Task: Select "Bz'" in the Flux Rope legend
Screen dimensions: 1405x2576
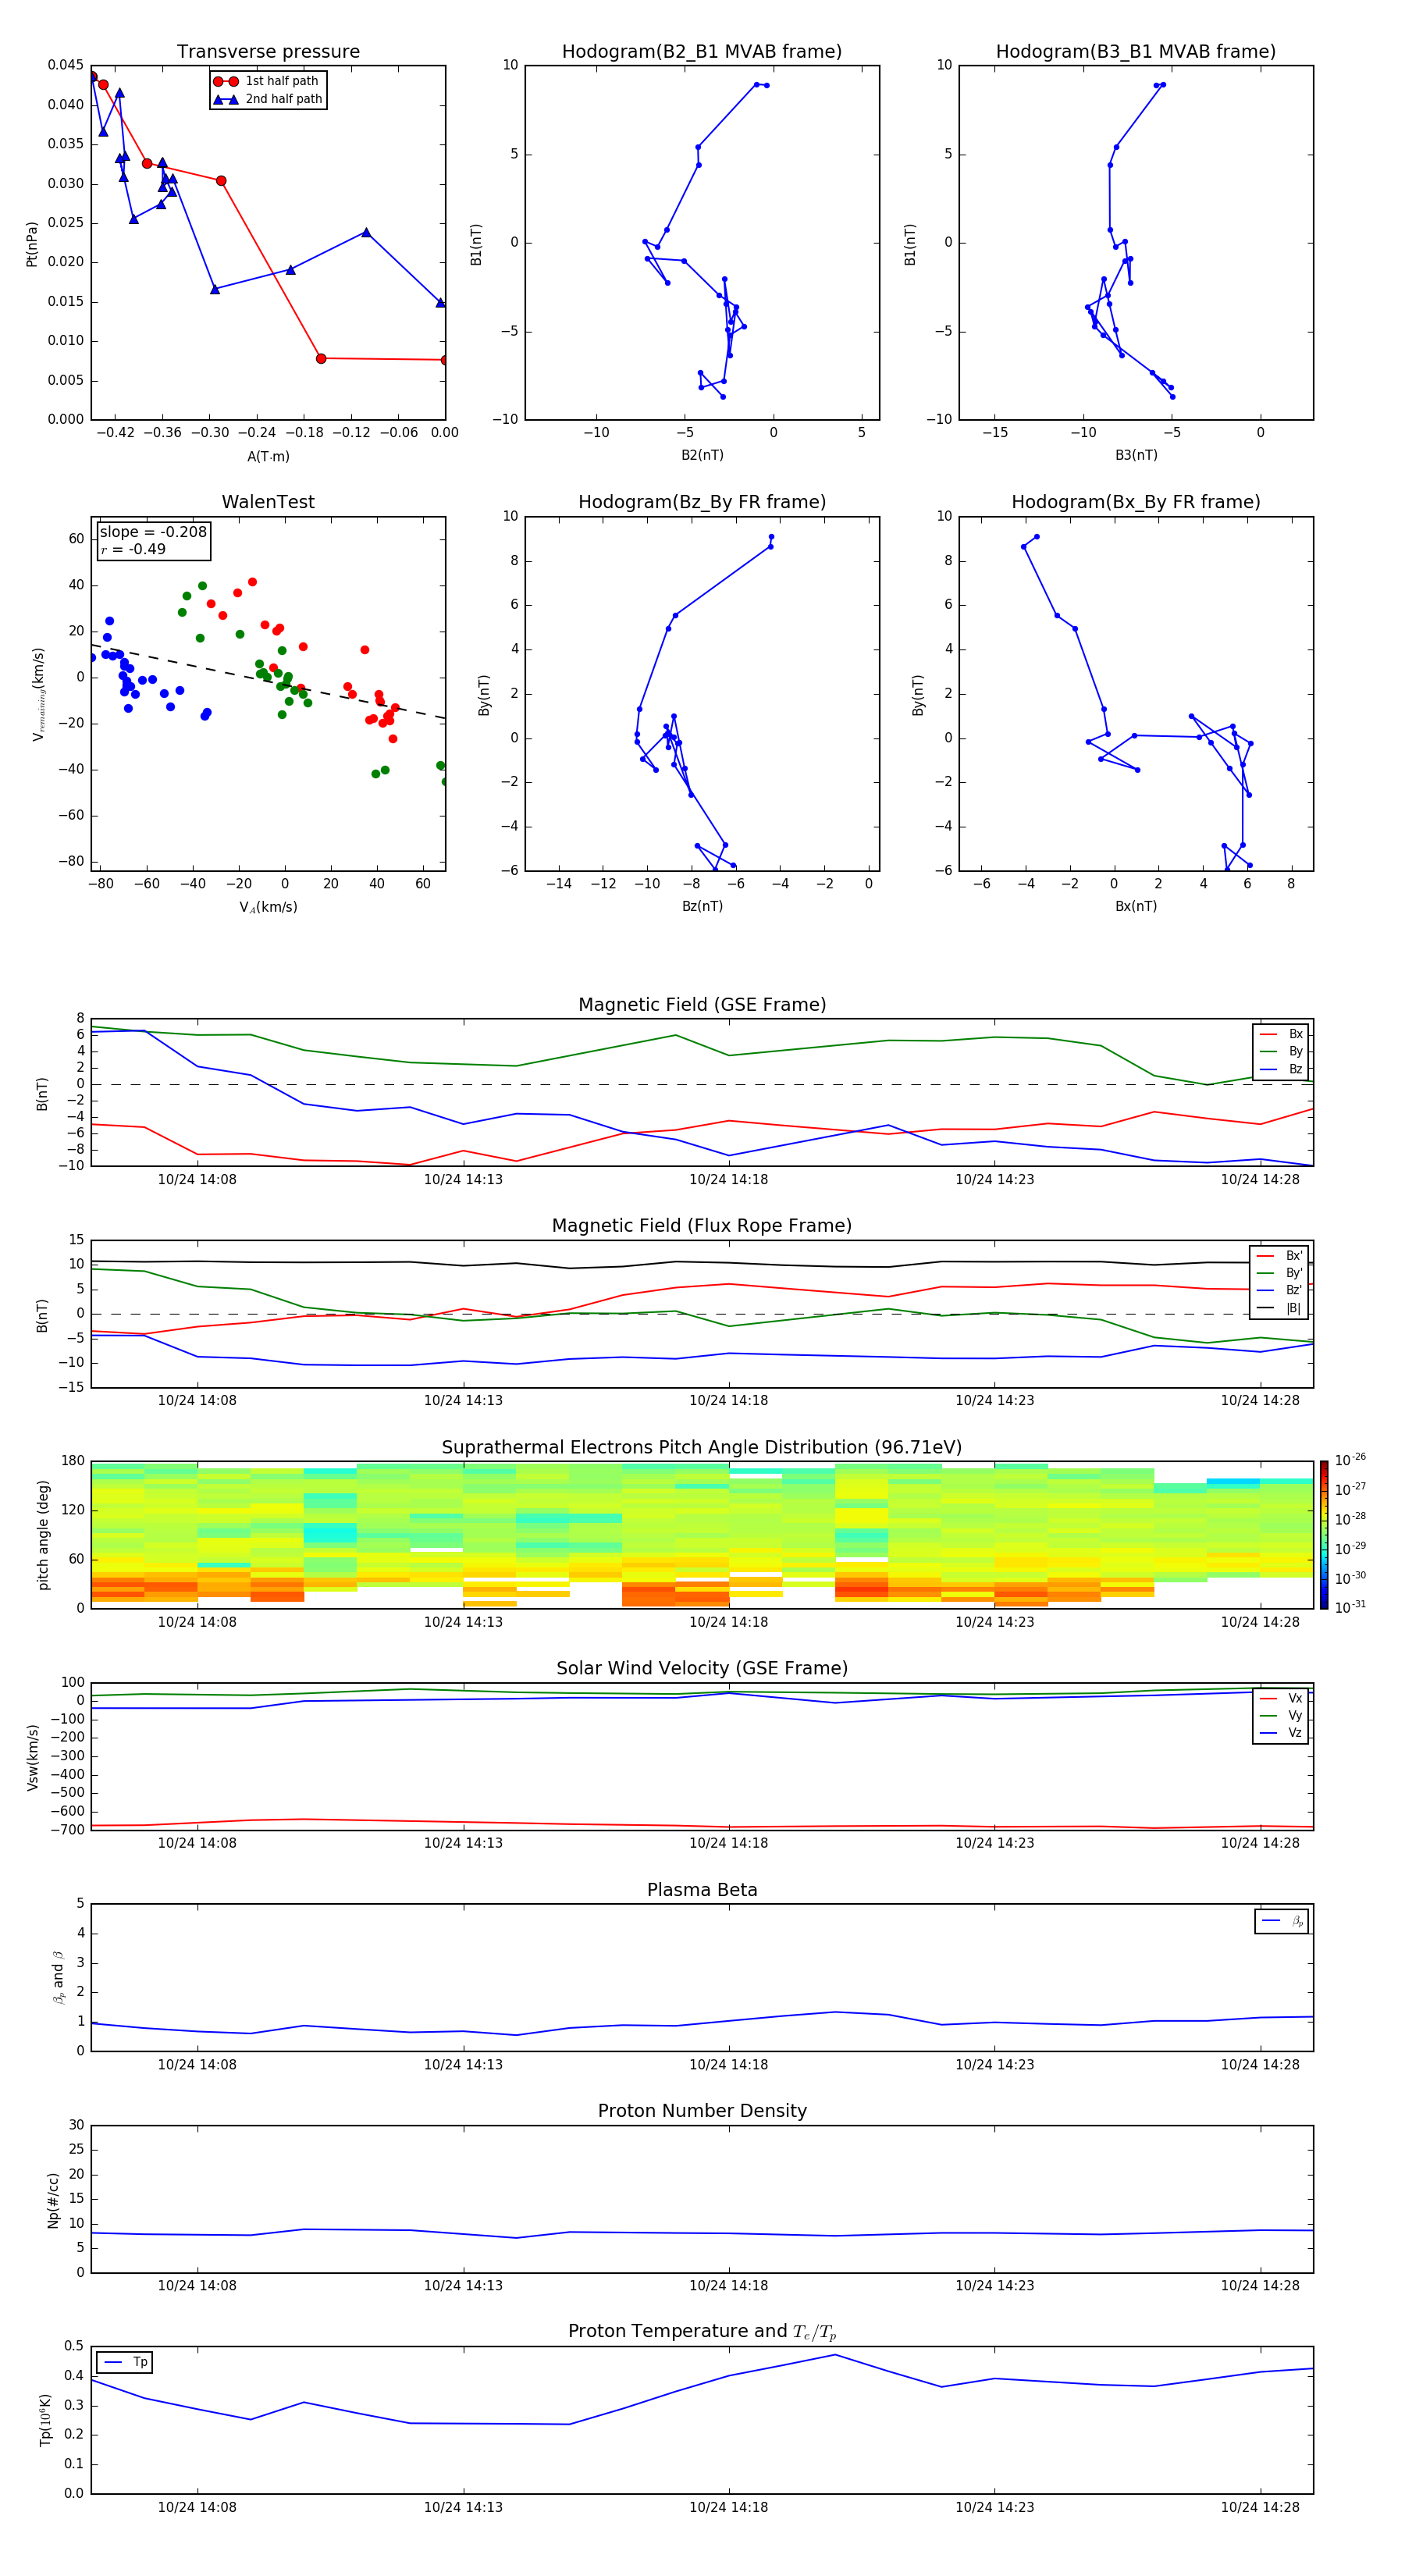Action: pos(1280,1290)
